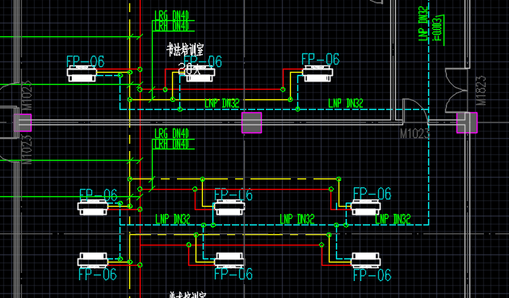Select the FP-06 label at top right
Viewport: 509px width, 298px height.
point(321,60)
